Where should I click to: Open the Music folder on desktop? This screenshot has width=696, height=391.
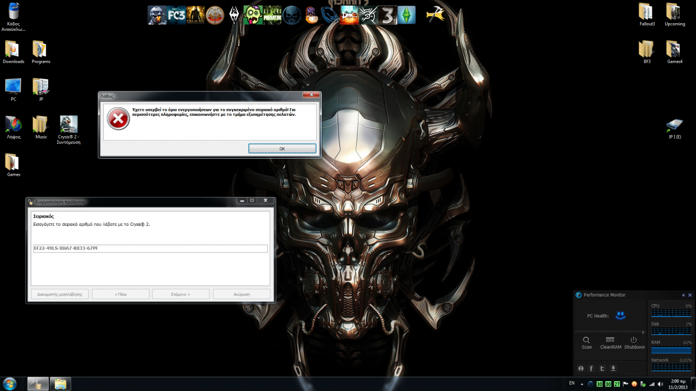coord(41,127)
